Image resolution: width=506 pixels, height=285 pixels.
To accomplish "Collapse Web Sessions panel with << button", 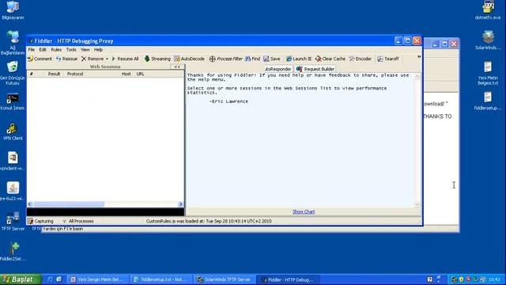I will pyautogui.click(x=177, y=66).
